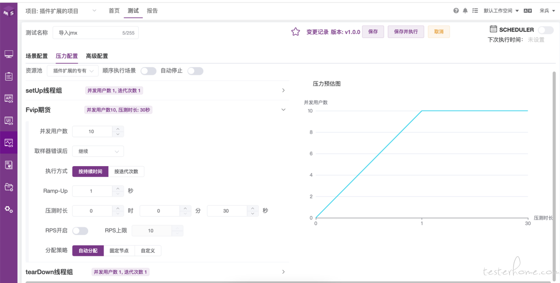560x283 pixels.
Task: Select 固定节点 strategy
Action: click(120, 251)
